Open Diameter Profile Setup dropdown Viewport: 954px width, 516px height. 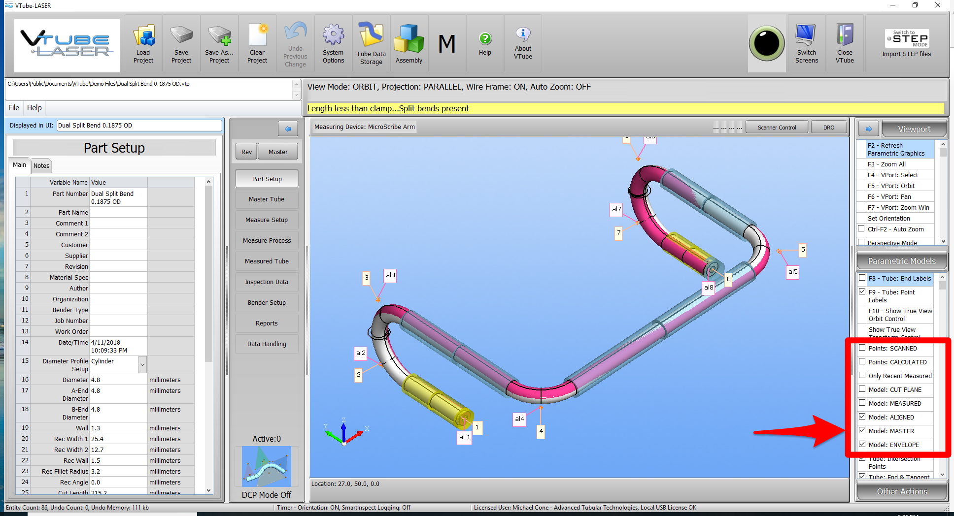[x=142, y=365]
